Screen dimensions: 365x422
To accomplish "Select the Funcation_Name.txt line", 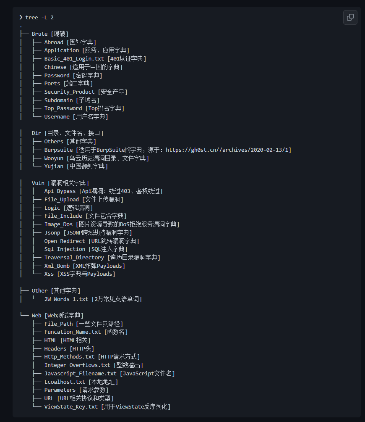I will [x=86, y=332].
